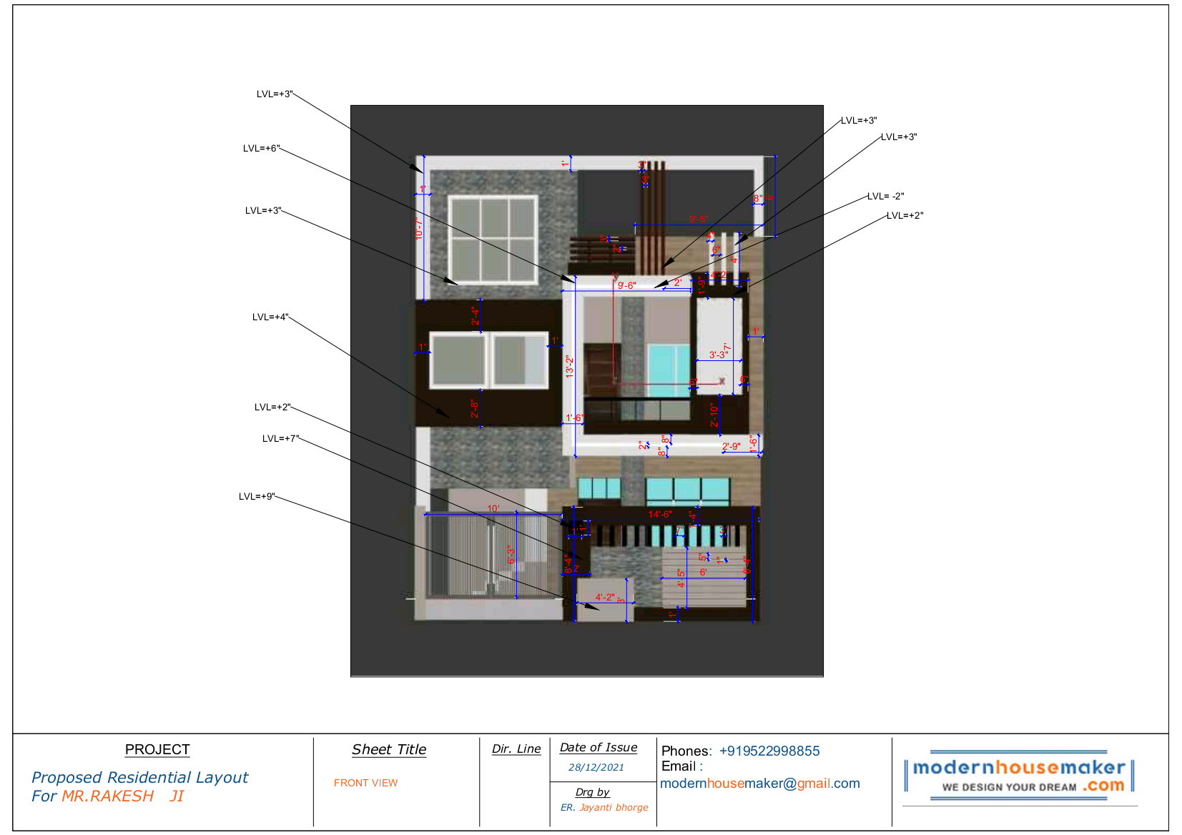This screenshot has width=1182, height=835.
Task: Select the LVL=+4" level label
Action: (271, 317)
